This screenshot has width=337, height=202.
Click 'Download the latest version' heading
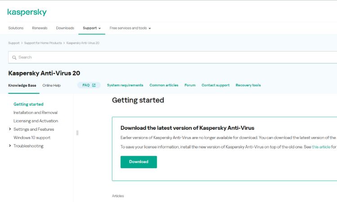click(x=187, y=128)
